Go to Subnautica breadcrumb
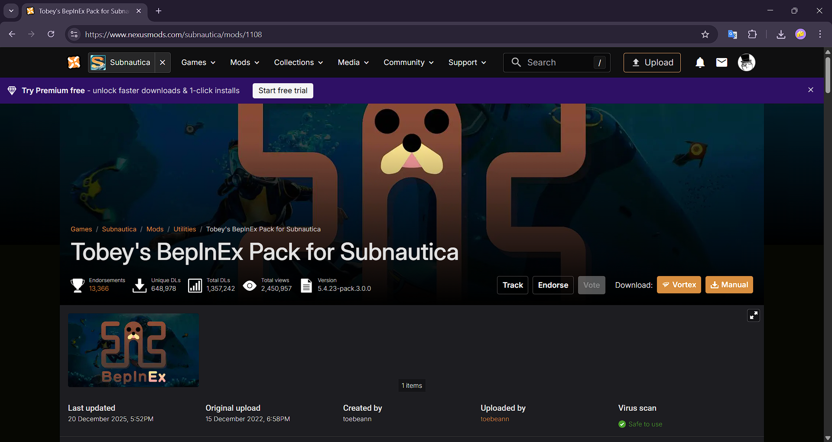This screenshot has height=442, width=832. pyautogui.click(x=119, y=229)
